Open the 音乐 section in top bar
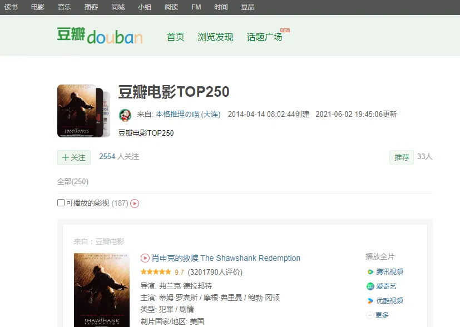The image size is (460, 327). [65, 7]
